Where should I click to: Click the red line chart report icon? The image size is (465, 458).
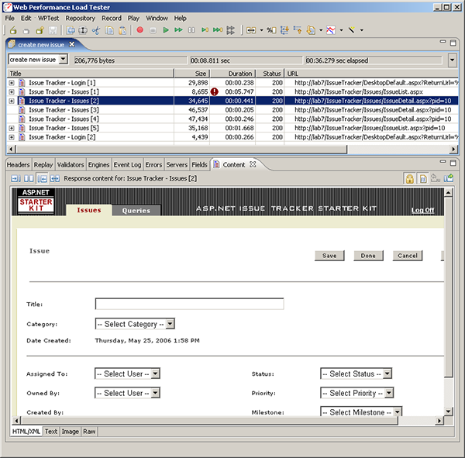pos(331,30)
